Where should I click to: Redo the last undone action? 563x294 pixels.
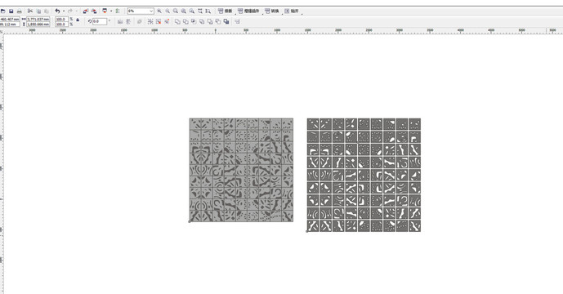coord(70,11)
